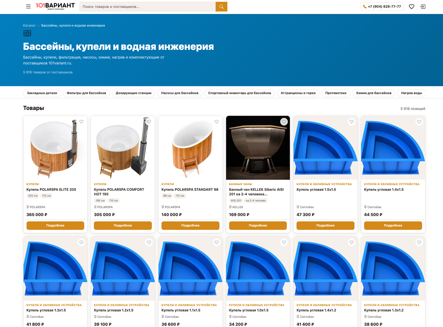Click the login icon in header
The width and height of the screenshot is (443, 327).
(x=423, y=7)
